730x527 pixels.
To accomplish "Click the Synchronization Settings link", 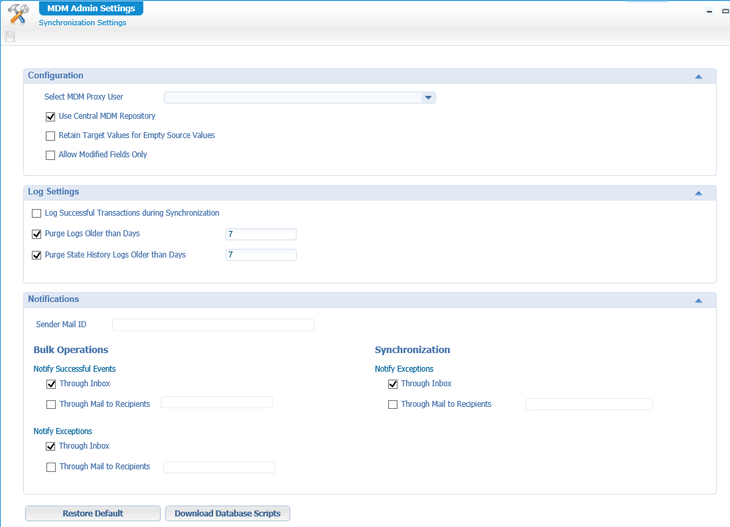I will coord(82,23).
